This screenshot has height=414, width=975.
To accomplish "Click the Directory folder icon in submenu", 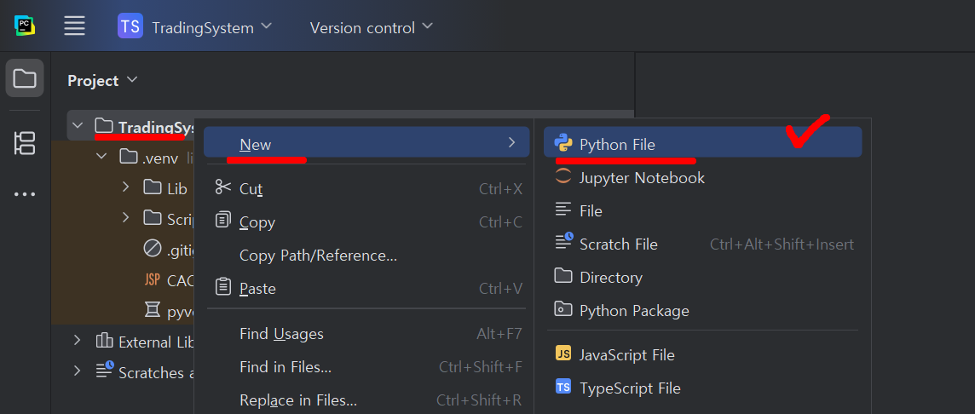I will [563, 275].
